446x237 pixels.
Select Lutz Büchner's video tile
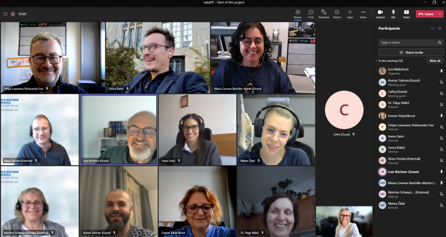point(119,130)
